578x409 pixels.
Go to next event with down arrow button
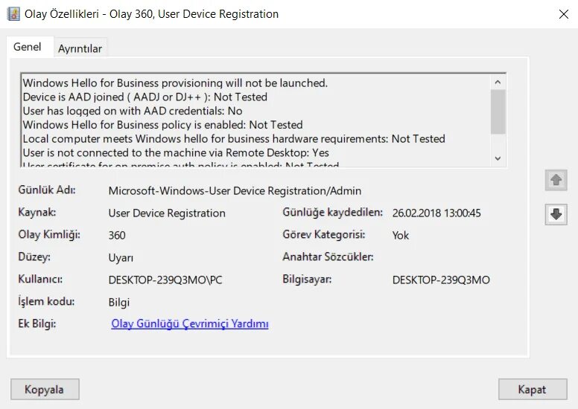click(x=556, y=214)
